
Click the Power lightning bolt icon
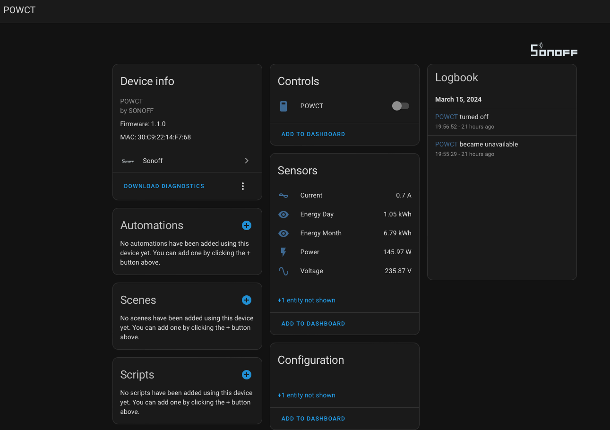point(284,252)
